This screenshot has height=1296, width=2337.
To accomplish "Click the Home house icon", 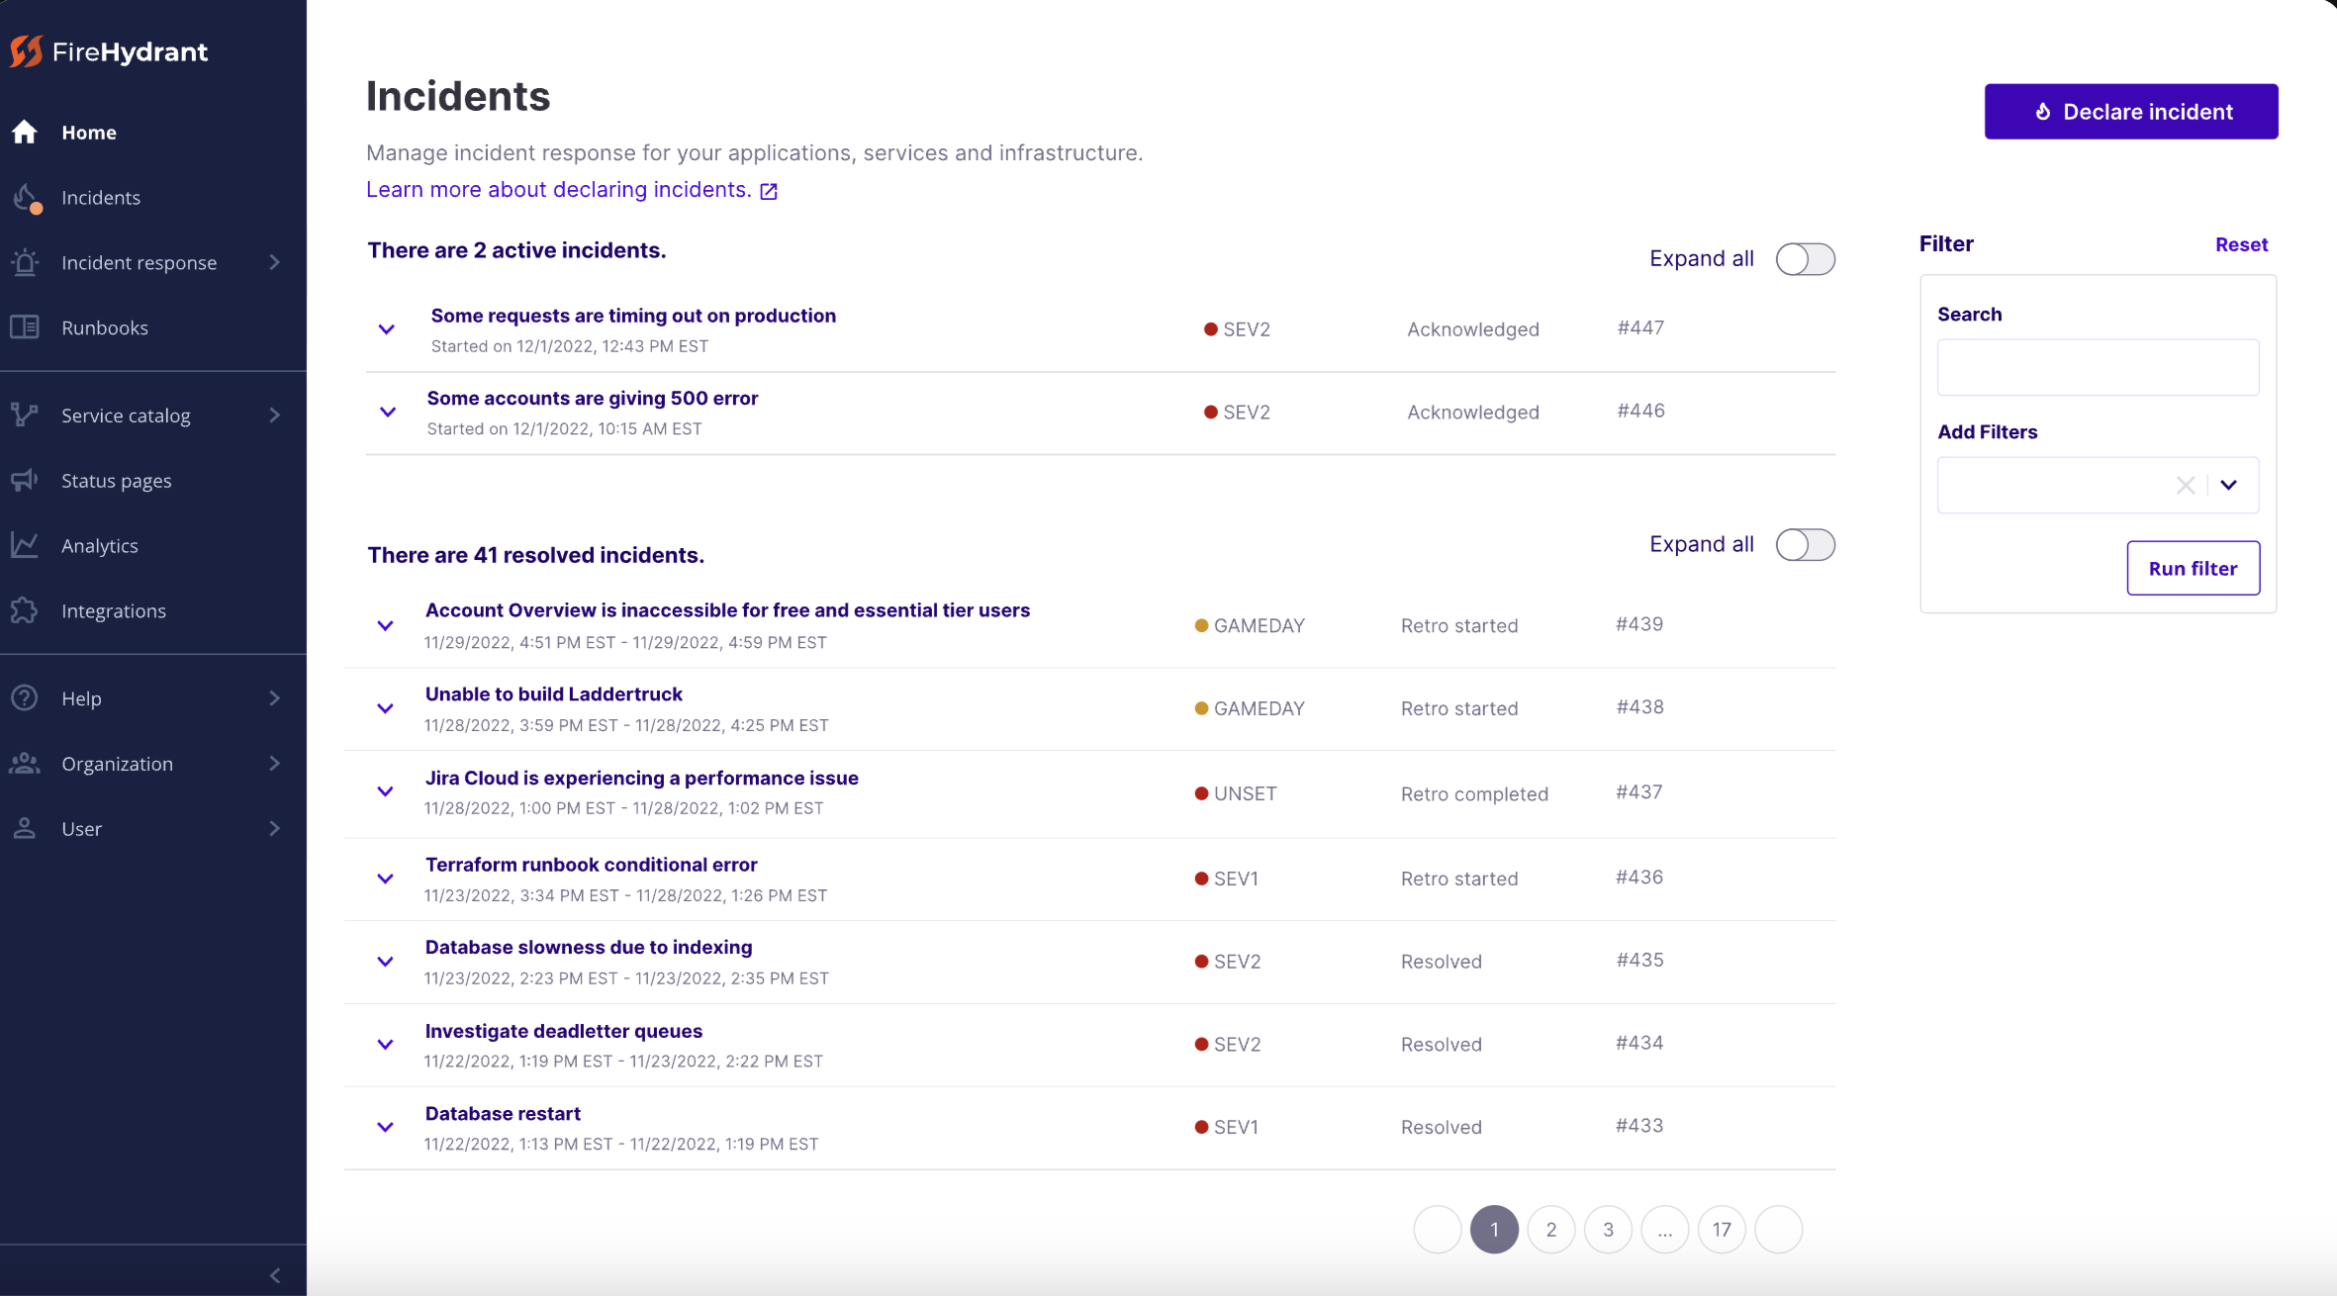I will pyautogui.click(x=25, y=132).
